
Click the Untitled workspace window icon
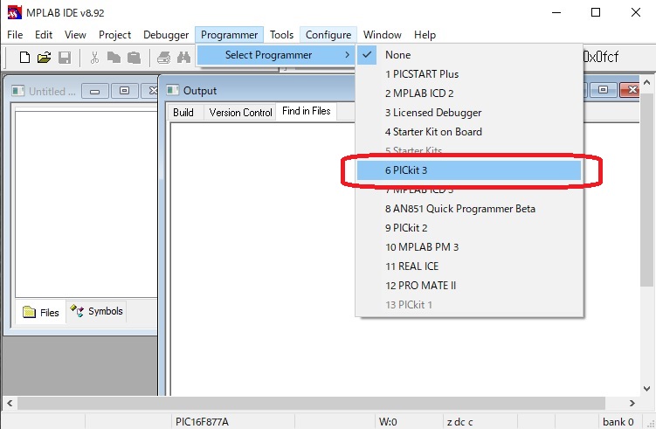pyautogui.click(x=18, y=90)
